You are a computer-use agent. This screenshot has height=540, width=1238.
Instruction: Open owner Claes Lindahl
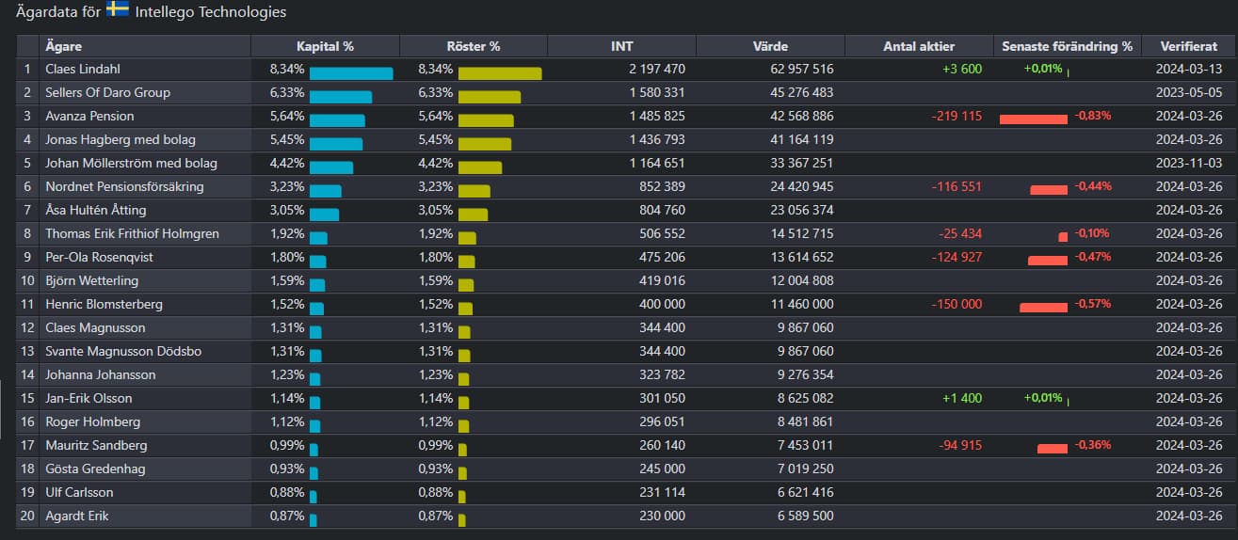83,70
